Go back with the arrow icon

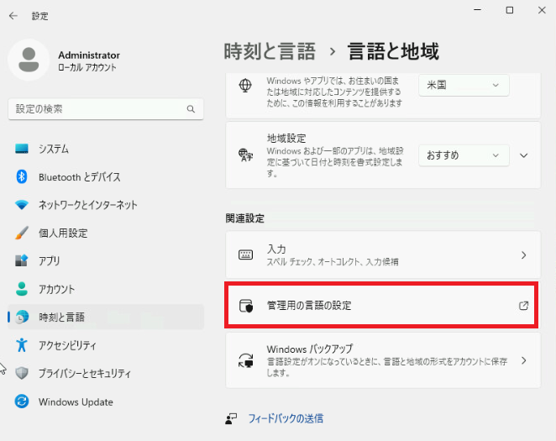[13, 16]
